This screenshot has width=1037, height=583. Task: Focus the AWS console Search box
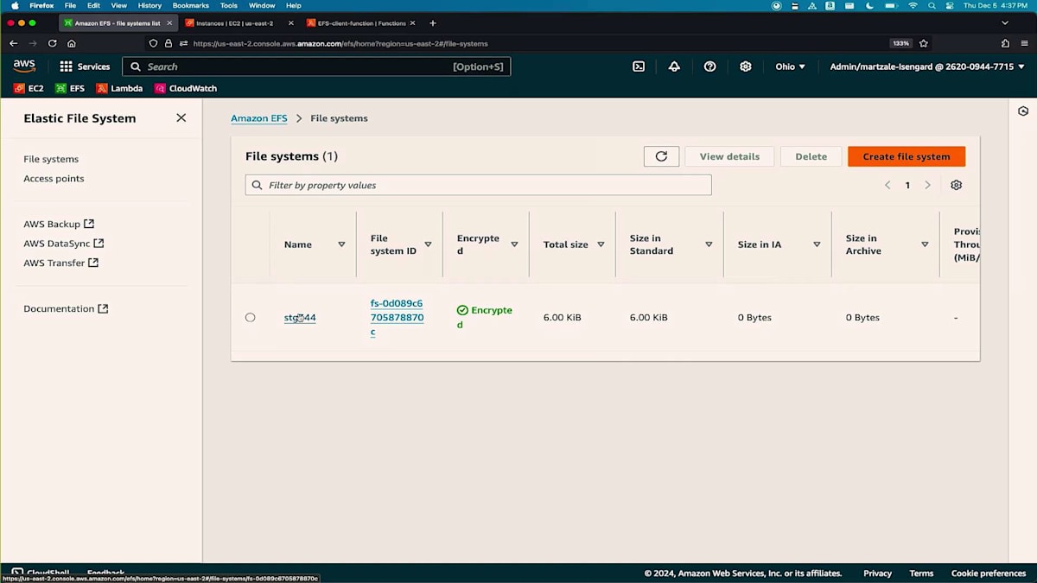click(316, 67)
